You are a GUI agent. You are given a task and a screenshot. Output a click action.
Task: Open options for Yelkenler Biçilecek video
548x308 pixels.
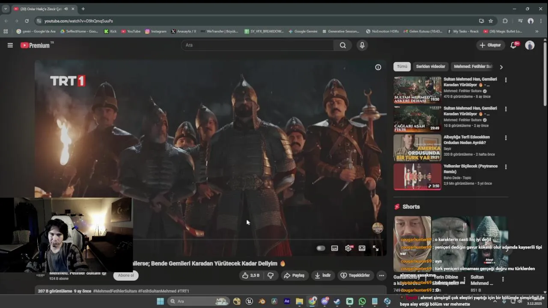(506, 167)
